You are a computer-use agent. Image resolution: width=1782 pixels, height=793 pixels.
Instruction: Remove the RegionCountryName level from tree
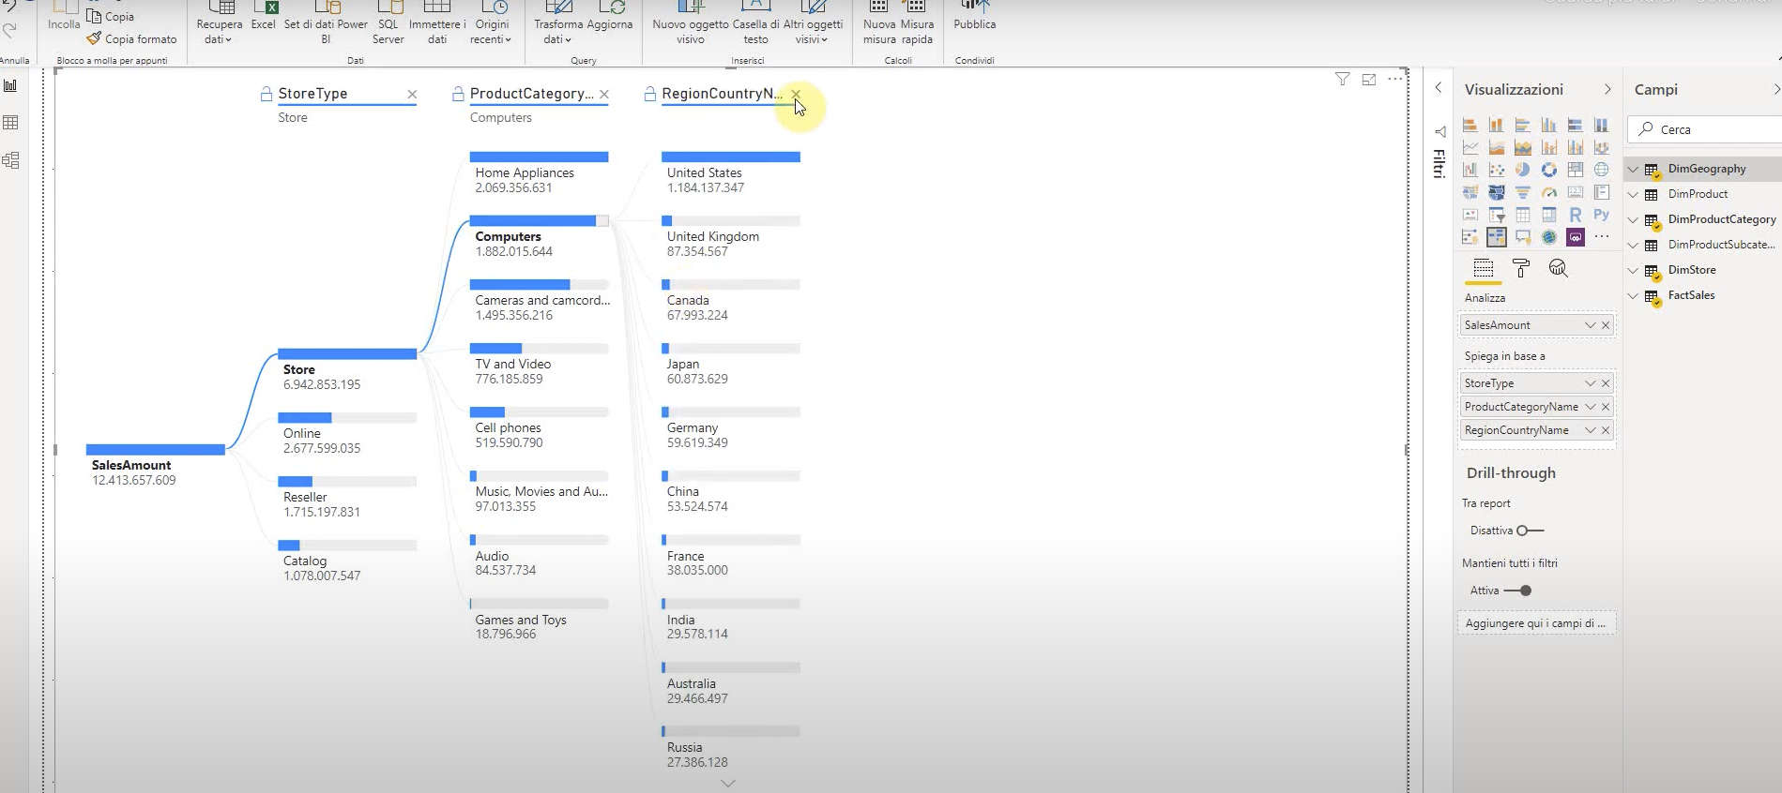796,94
